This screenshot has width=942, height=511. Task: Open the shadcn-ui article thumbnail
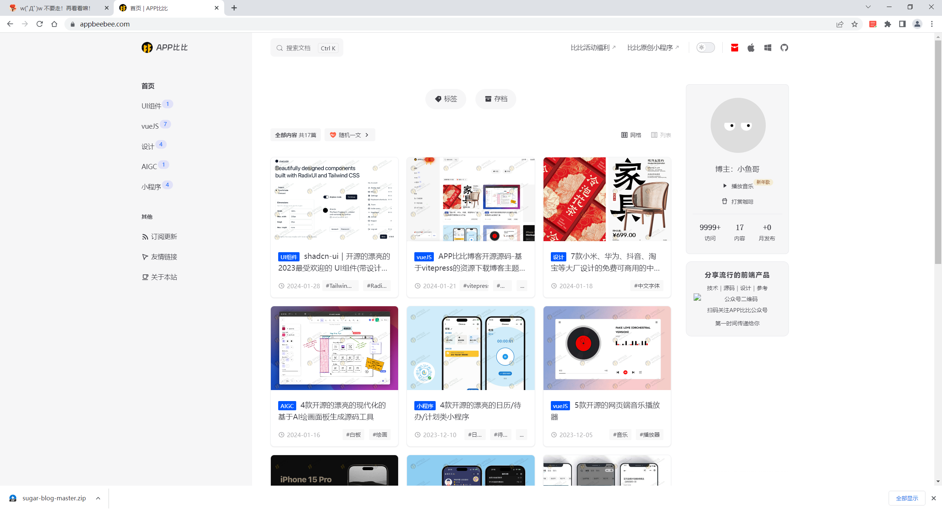pos(334,199)
